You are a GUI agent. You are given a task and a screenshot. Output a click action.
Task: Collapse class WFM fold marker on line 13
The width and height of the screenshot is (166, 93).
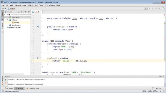[41, 41]
